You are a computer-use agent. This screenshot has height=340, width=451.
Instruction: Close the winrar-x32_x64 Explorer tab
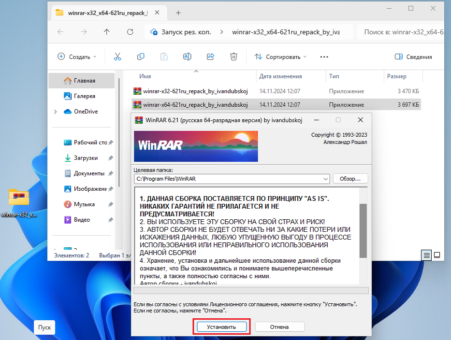coord(157,13)
